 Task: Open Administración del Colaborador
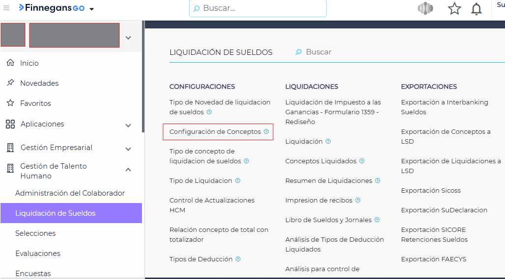(70, 193)
